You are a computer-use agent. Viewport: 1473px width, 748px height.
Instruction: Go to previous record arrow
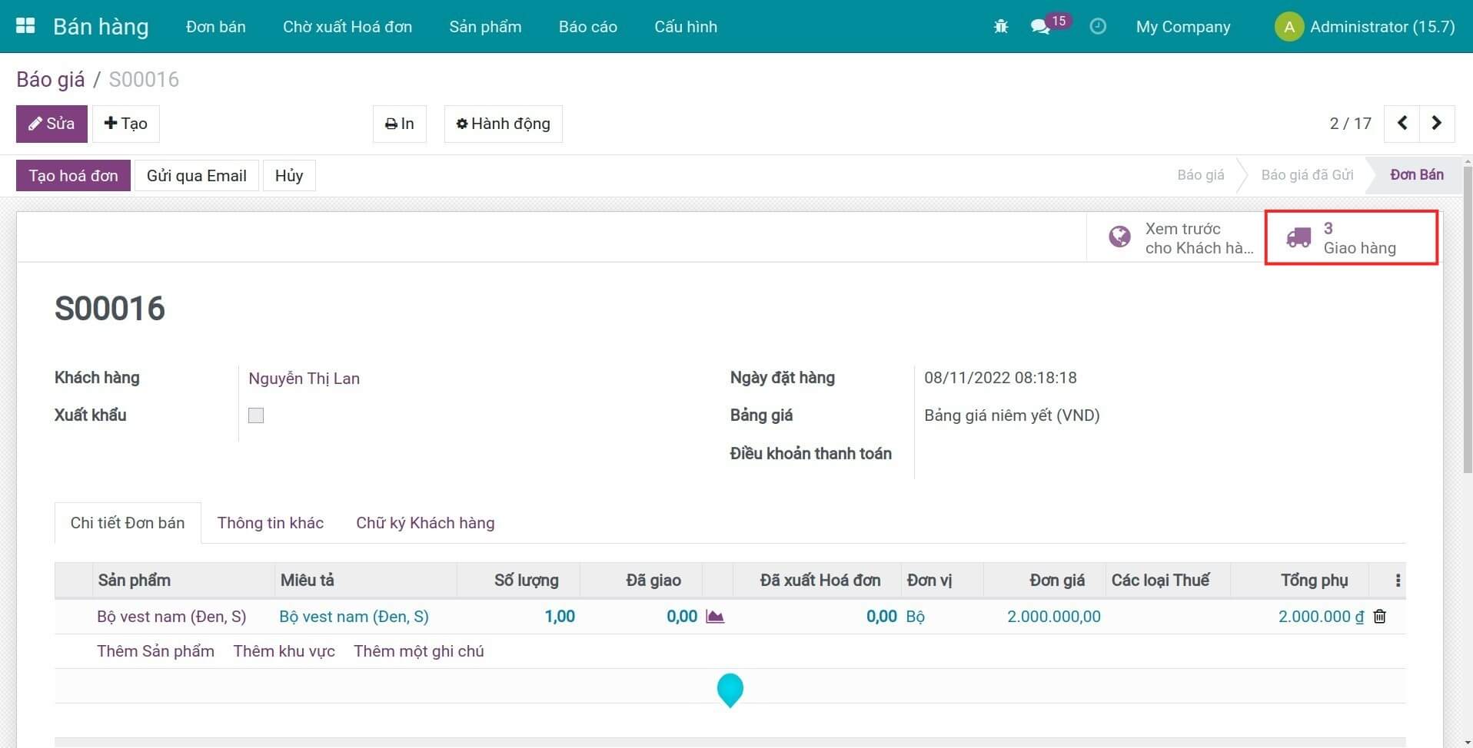tap(1402, 124)
